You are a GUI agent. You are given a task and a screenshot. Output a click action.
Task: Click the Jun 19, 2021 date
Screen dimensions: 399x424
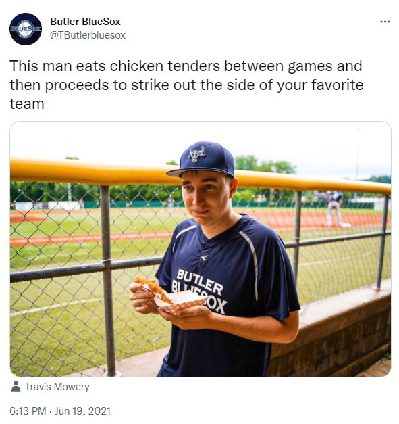click(x=82, y=411)
